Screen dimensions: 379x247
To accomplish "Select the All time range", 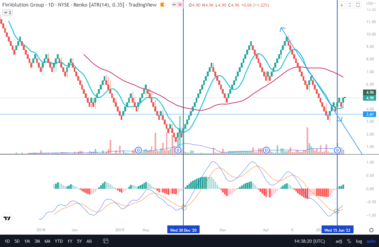I will [89, 241].
